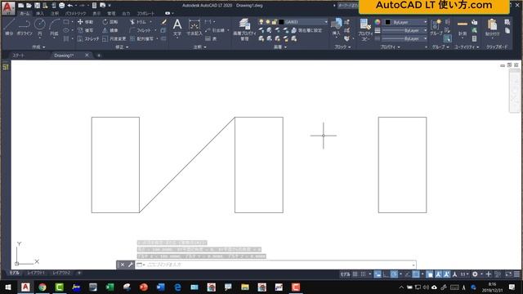Expand the 修正 (Modify) panel
The width and height of the screenshot is (523, 294).
tap(122, 47)
